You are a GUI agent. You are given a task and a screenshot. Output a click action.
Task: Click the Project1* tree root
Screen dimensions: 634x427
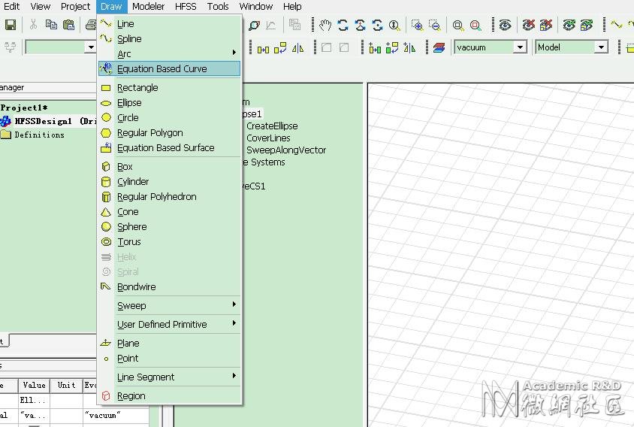click(x=24, y=108)
